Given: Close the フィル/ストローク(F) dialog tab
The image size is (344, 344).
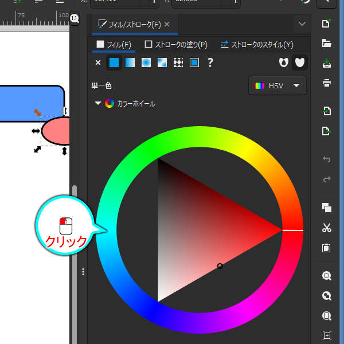Looking at the screenshot, I should (167, 24).
